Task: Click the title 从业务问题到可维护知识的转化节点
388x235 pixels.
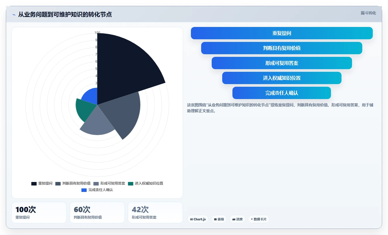Action: pos(65,14)
